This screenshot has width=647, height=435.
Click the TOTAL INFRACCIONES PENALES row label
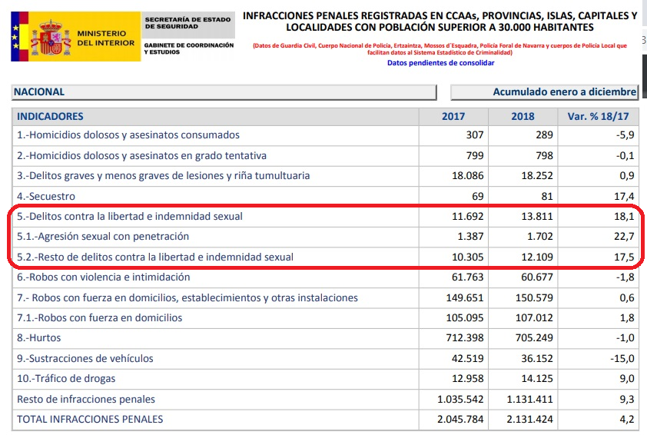[x=90, y=419]
